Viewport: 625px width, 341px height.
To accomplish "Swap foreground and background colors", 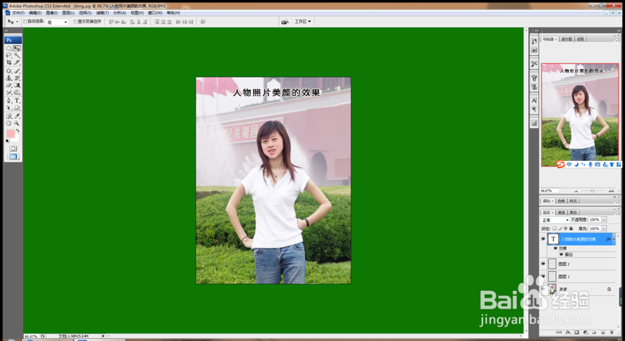I will [17, 130].
